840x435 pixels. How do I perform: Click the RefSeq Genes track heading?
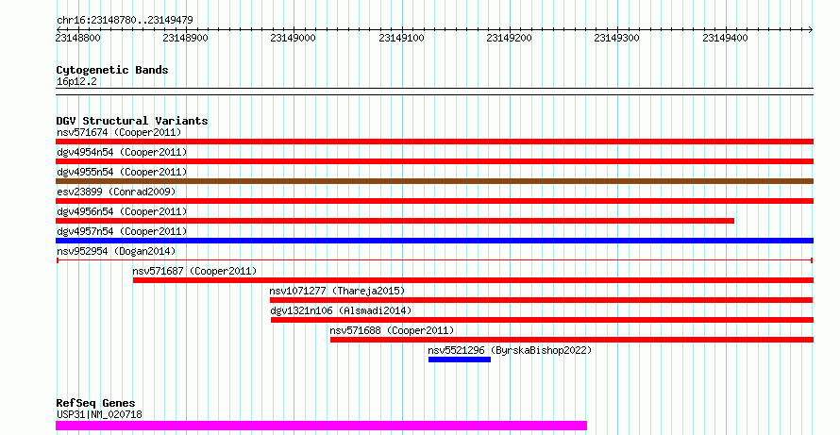pos(96,403)
